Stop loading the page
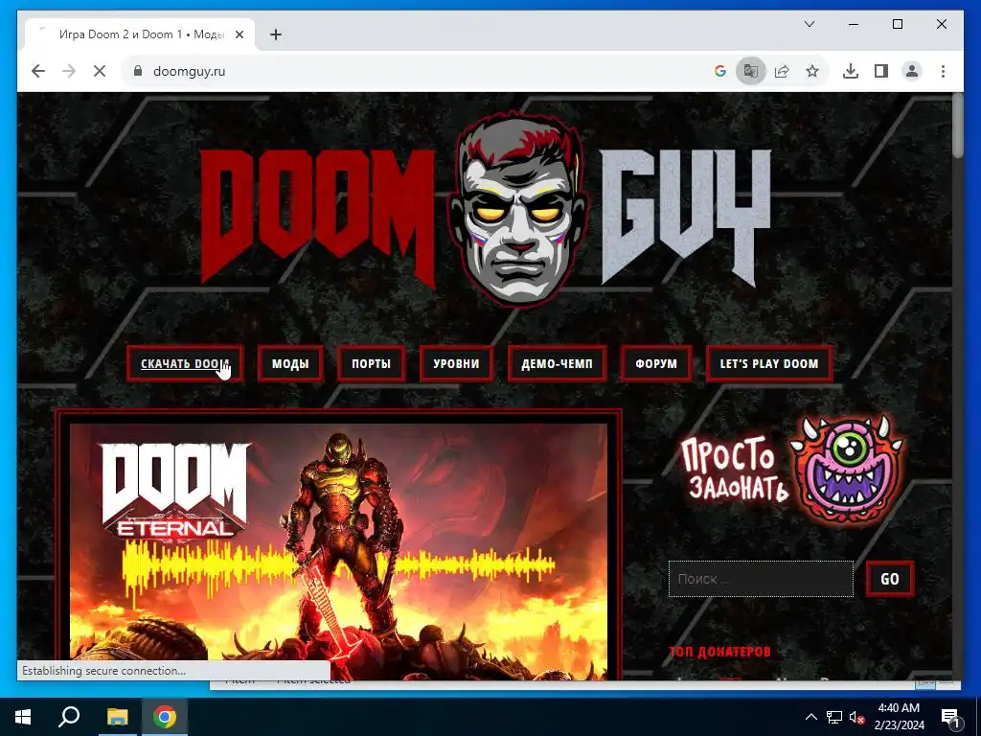 point(100,71)
